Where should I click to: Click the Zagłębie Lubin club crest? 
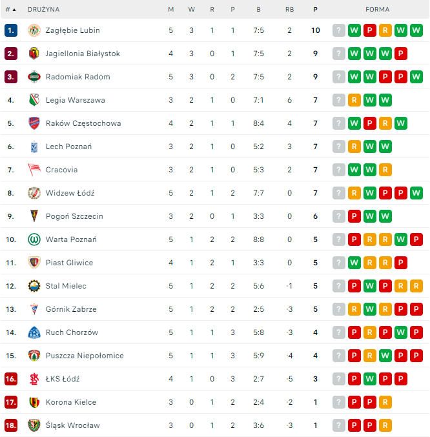tap(34, 30)
